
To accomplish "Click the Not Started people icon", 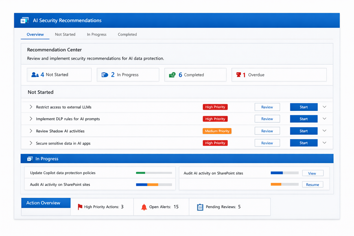I will coord(35,75).
